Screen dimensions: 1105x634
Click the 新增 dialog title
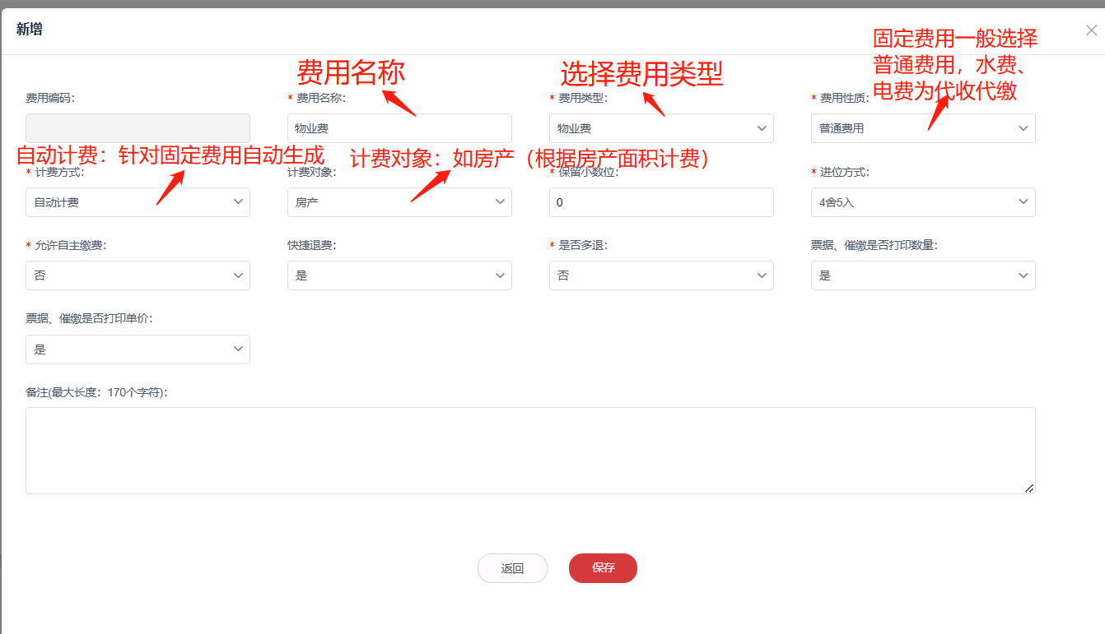30,30
